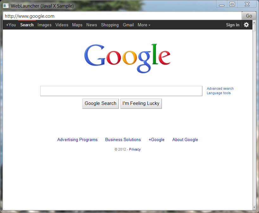
Task: Open the Advanced search link
Action: tap(220, 88)
